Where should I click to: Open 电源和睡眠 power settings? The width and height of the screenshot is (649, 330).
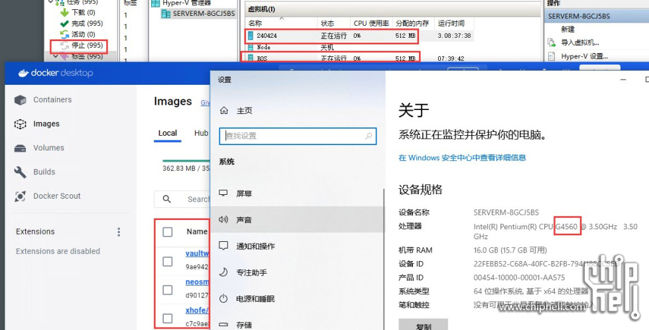(x=247, y=299)
